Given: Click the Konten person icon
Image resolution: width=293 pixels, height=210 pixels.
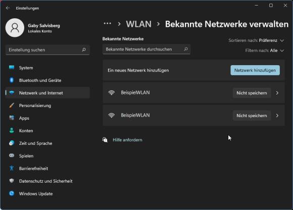Looking at the screenshot, I should (12, 130).
